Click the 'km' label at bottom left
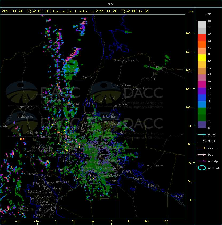 tap(4, 222)
